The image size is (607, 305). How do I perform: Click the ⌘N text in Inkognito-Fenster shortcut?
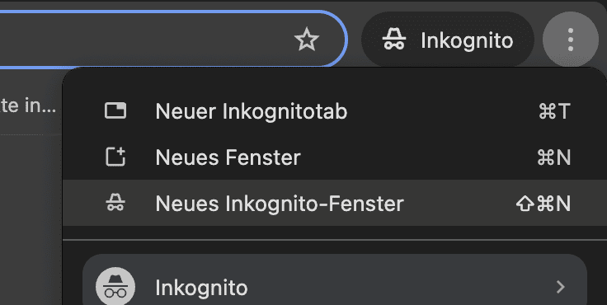pos(554,204)
